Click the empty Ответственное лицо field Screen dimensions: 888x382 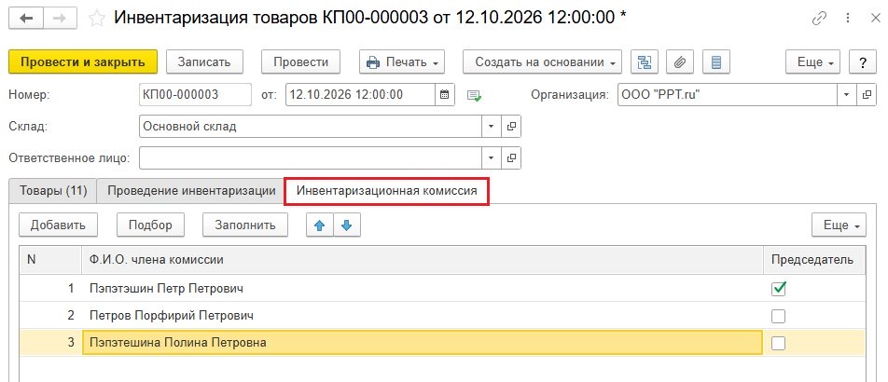[311, 157]
